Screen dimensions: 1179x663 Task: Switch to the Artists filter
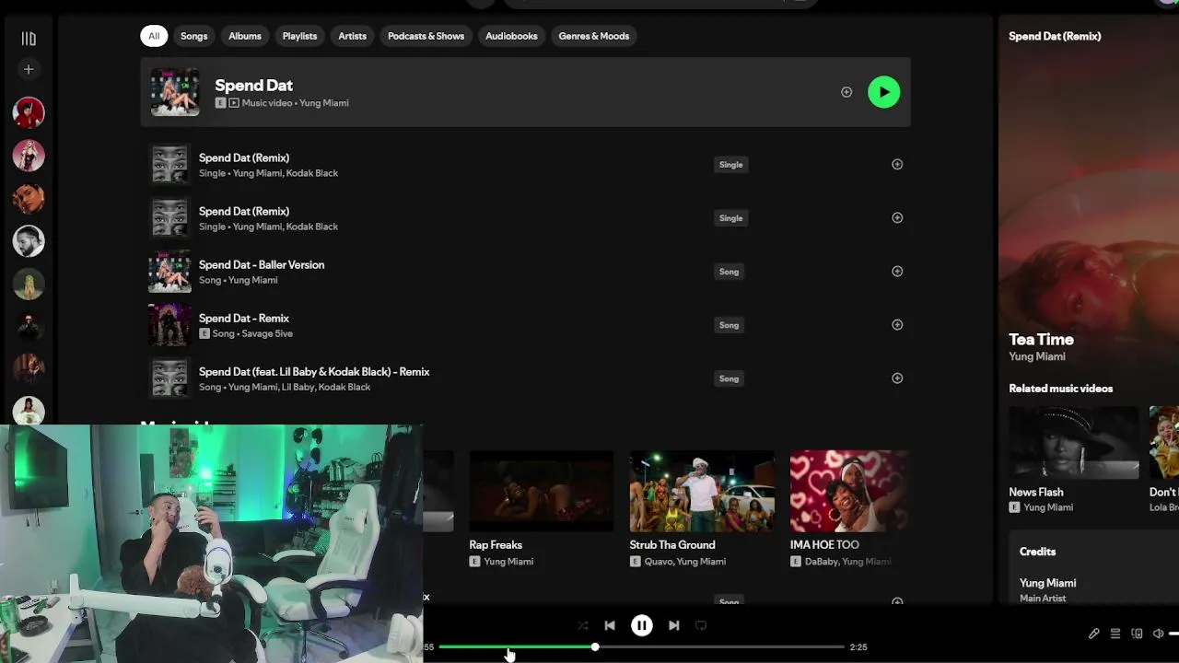tap(353, 36)
